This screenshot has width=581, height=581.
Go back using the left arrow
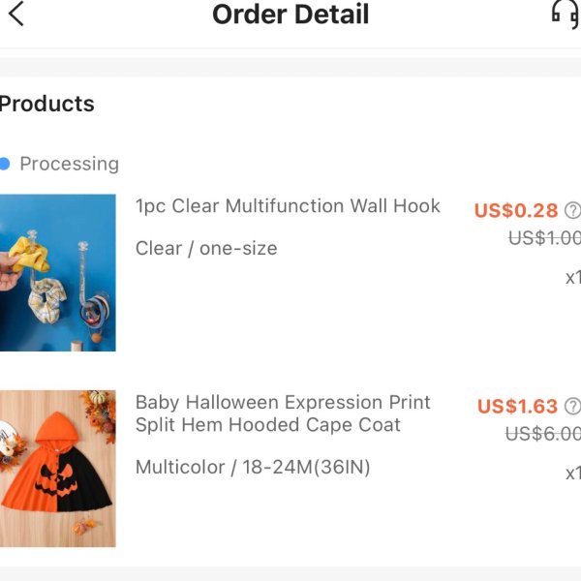pos(16,14)
